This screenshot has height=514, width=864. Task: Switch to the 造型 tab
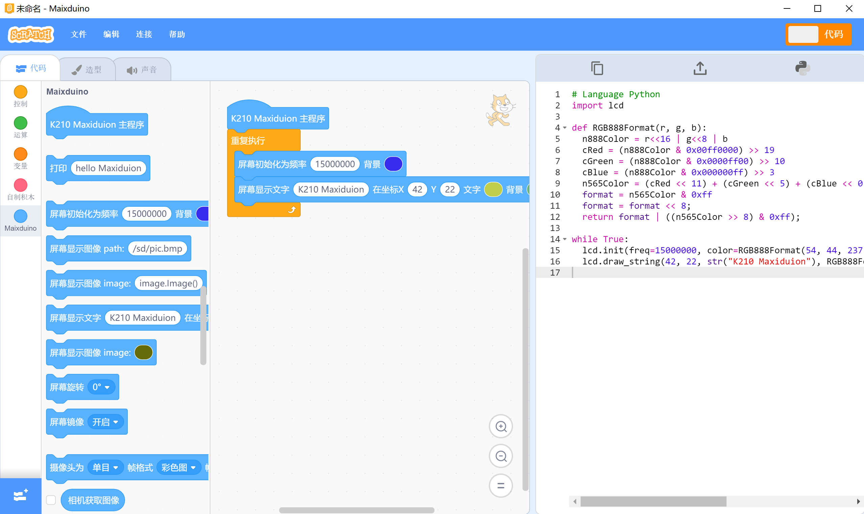point(87,69)
